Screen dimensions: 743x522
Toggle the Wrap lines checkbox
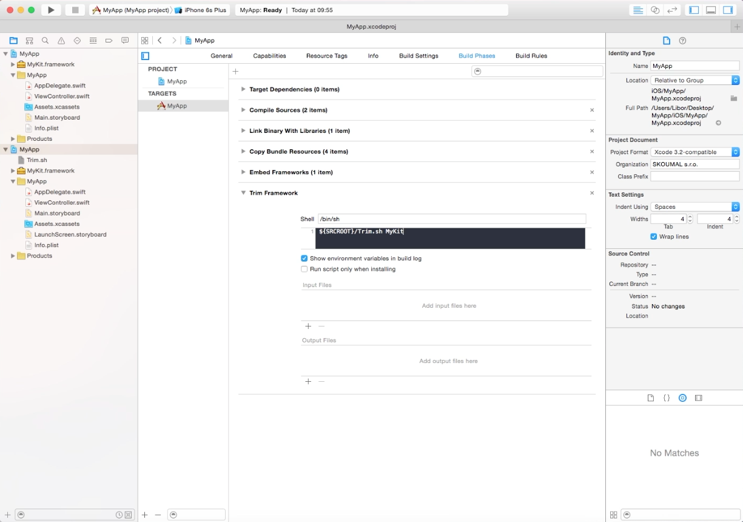tap(654, 237)
